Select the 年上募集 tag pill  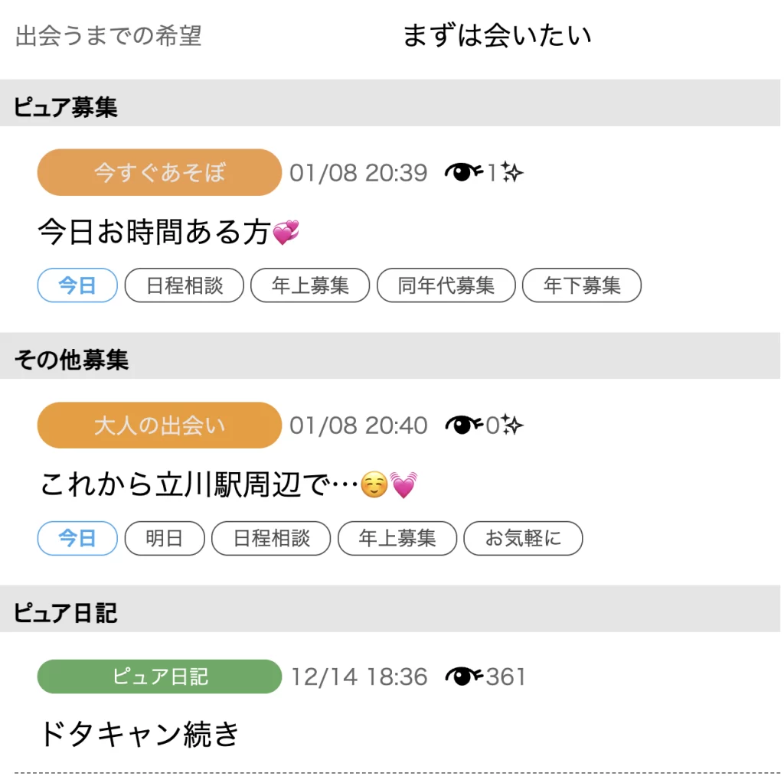click(x=310, y=285)
